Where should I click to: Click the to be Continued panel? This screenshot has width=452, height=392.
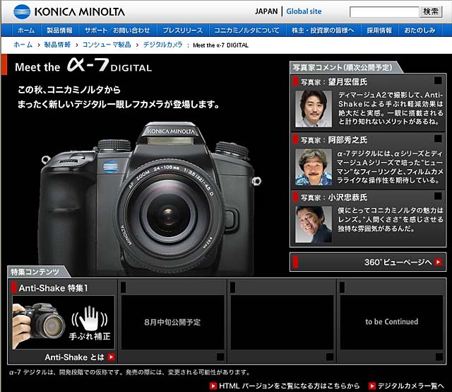[x=391, y=322]
